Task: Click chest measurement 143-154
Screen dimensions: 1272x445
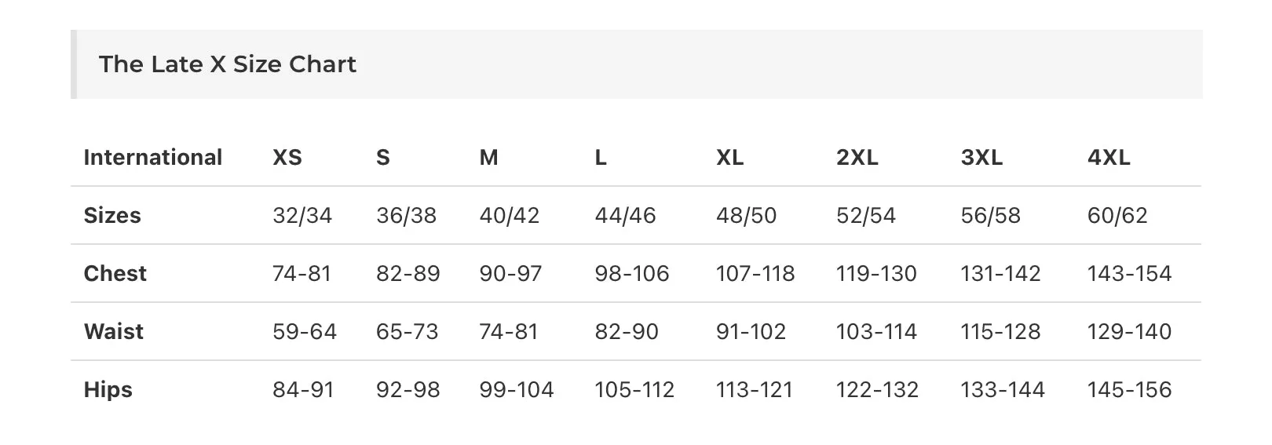Action: point(1129,274)
